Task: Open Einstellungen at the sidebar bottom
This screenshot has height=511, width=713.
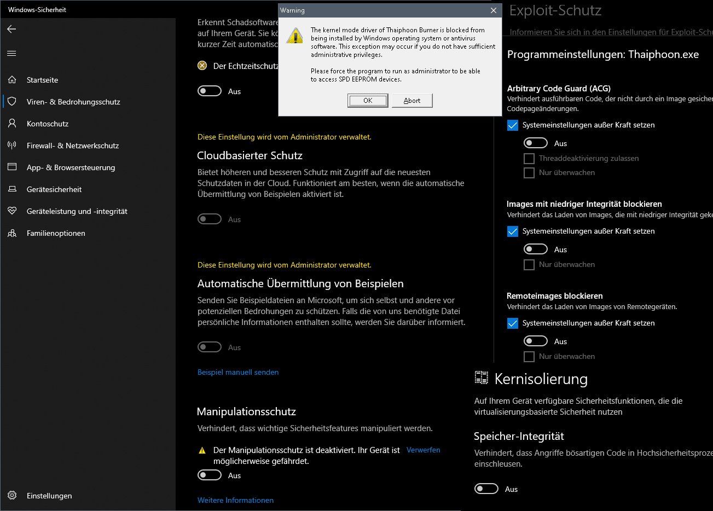Action: 49,496
